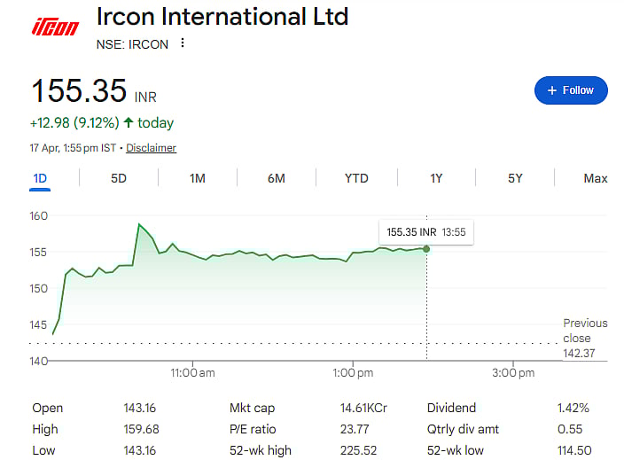Click the Follow button
The width and height of the screenshot is (624, 460).
pyautogui.click(x=571, y=90)
